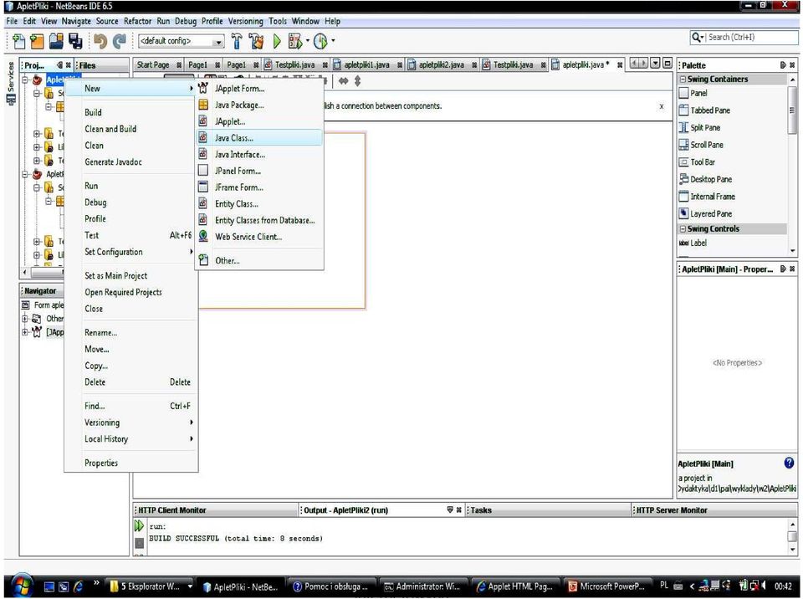Select Scroll Pane in the Palette
The height and width of the screenshot is (599, 803).
pyautogui.click(x=701, y=145)
